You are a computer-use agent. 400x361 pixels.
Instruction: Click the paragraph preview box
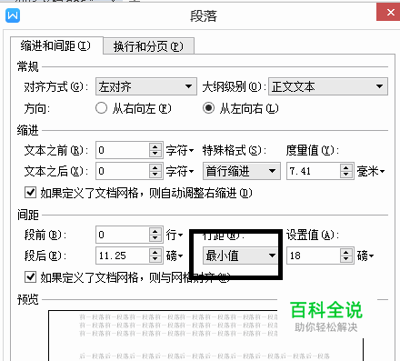[205, 336]
